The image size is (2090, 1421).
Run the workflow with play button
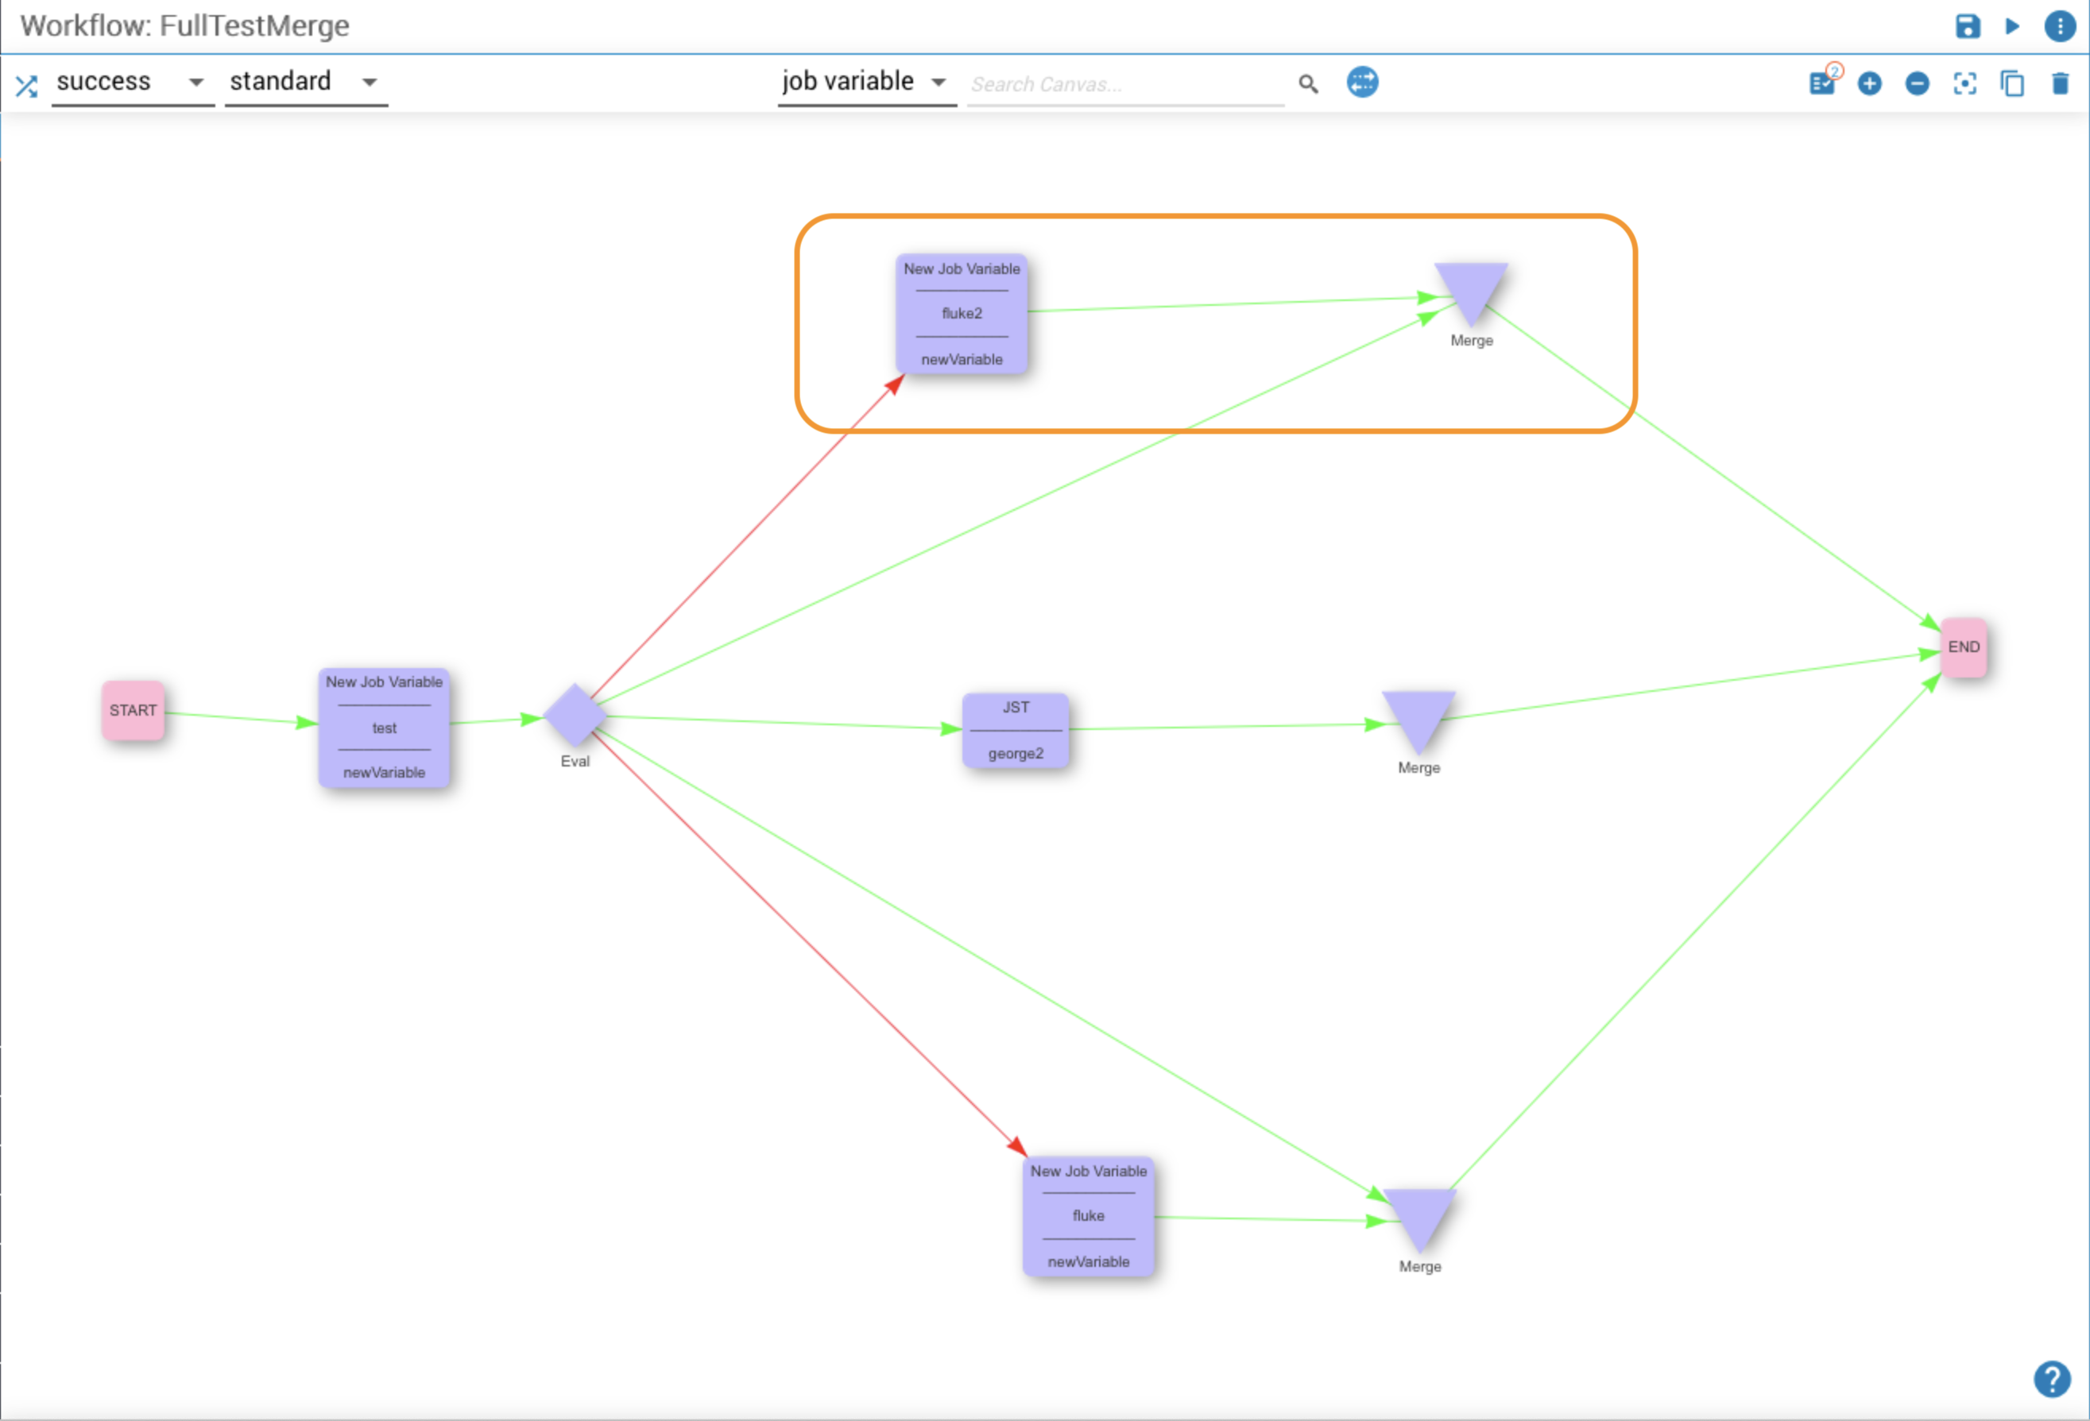click(x=2012, y=26)
